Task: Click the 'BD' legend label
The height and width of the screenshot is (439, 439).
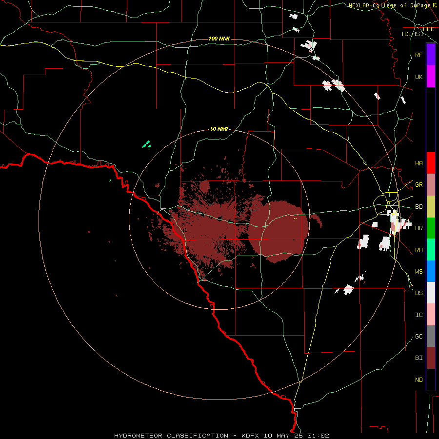Action: (x=419, y=207)
